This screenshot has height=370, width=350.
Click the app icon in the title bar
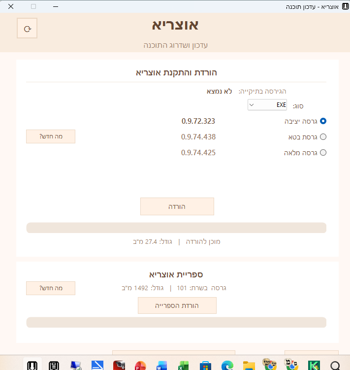[344, 7]
